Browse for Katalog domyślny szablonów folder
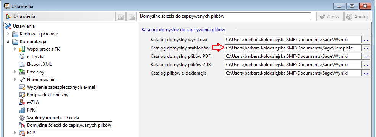The image size is (376, 137). [366, 48]
